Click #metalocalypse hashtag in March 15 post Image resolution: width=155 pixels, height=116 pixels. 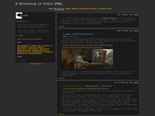[x=80, y=34]
